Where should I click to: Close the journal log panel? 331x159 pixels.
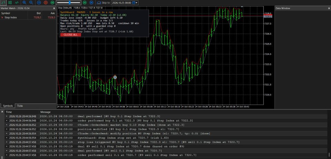point(2,111)
